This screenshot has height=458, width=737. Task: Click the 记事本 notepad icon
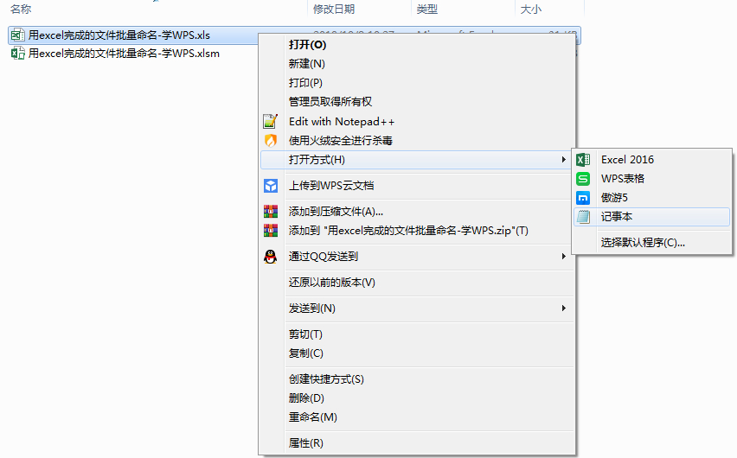pyautogui.click(x=583, y=217)
